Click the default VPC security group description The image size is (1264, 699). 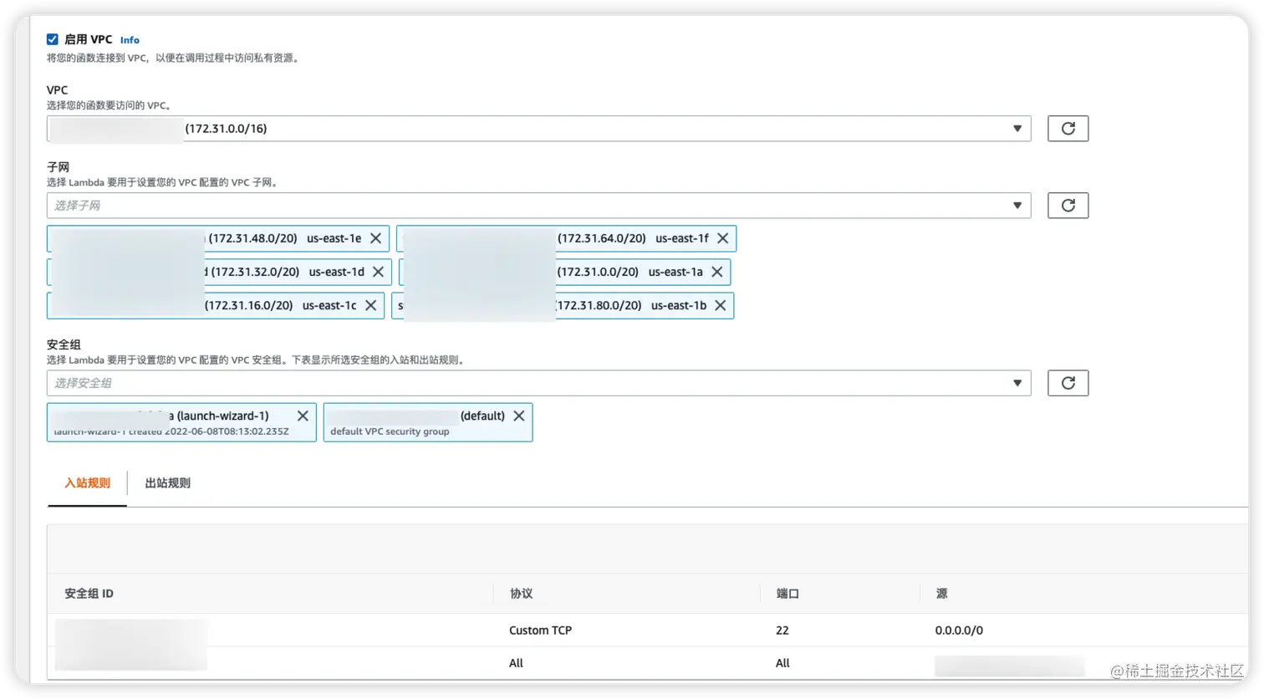pos(390,431)
